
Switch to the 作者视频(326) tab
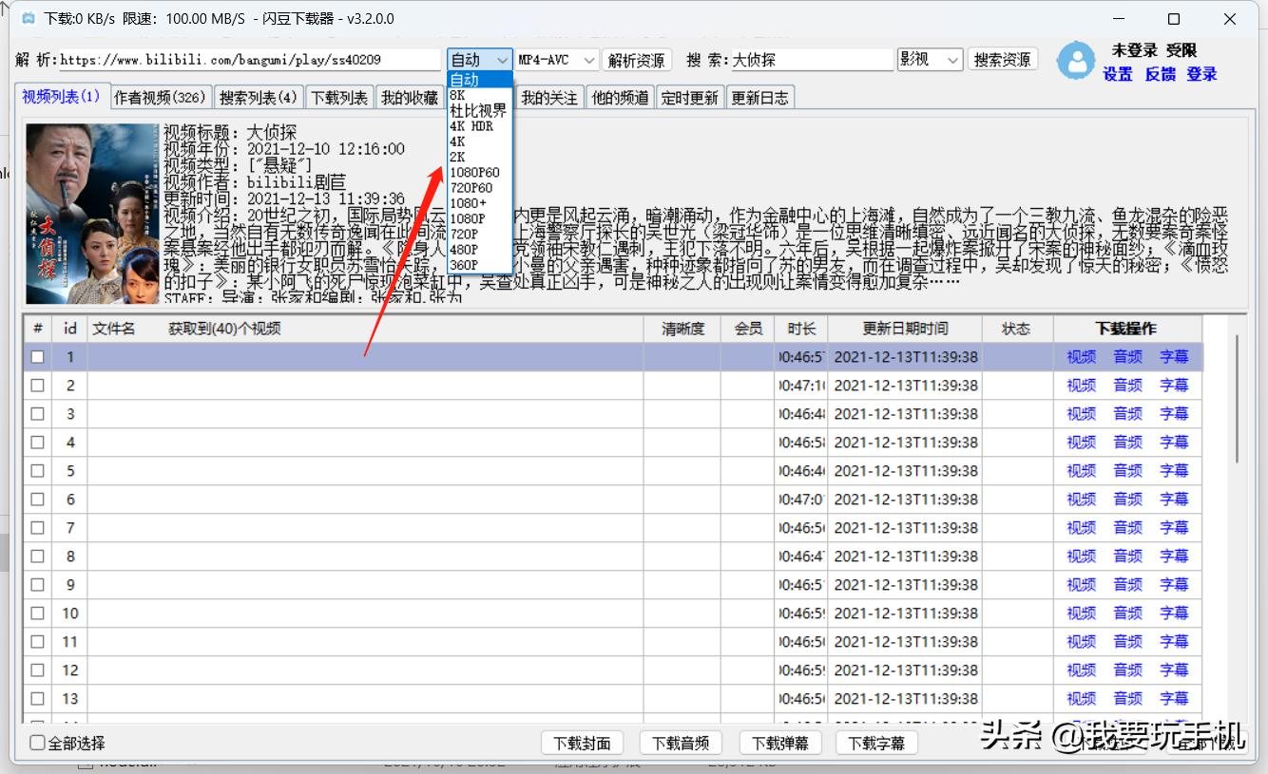point(160,97)
